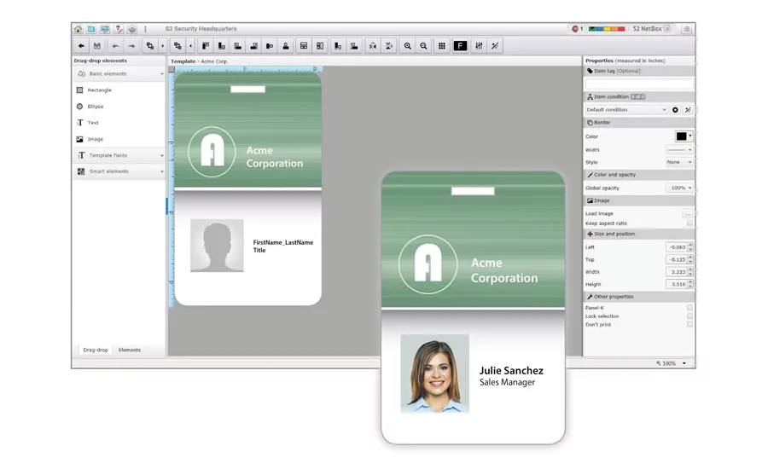Switch to the Elements tab

130,350
